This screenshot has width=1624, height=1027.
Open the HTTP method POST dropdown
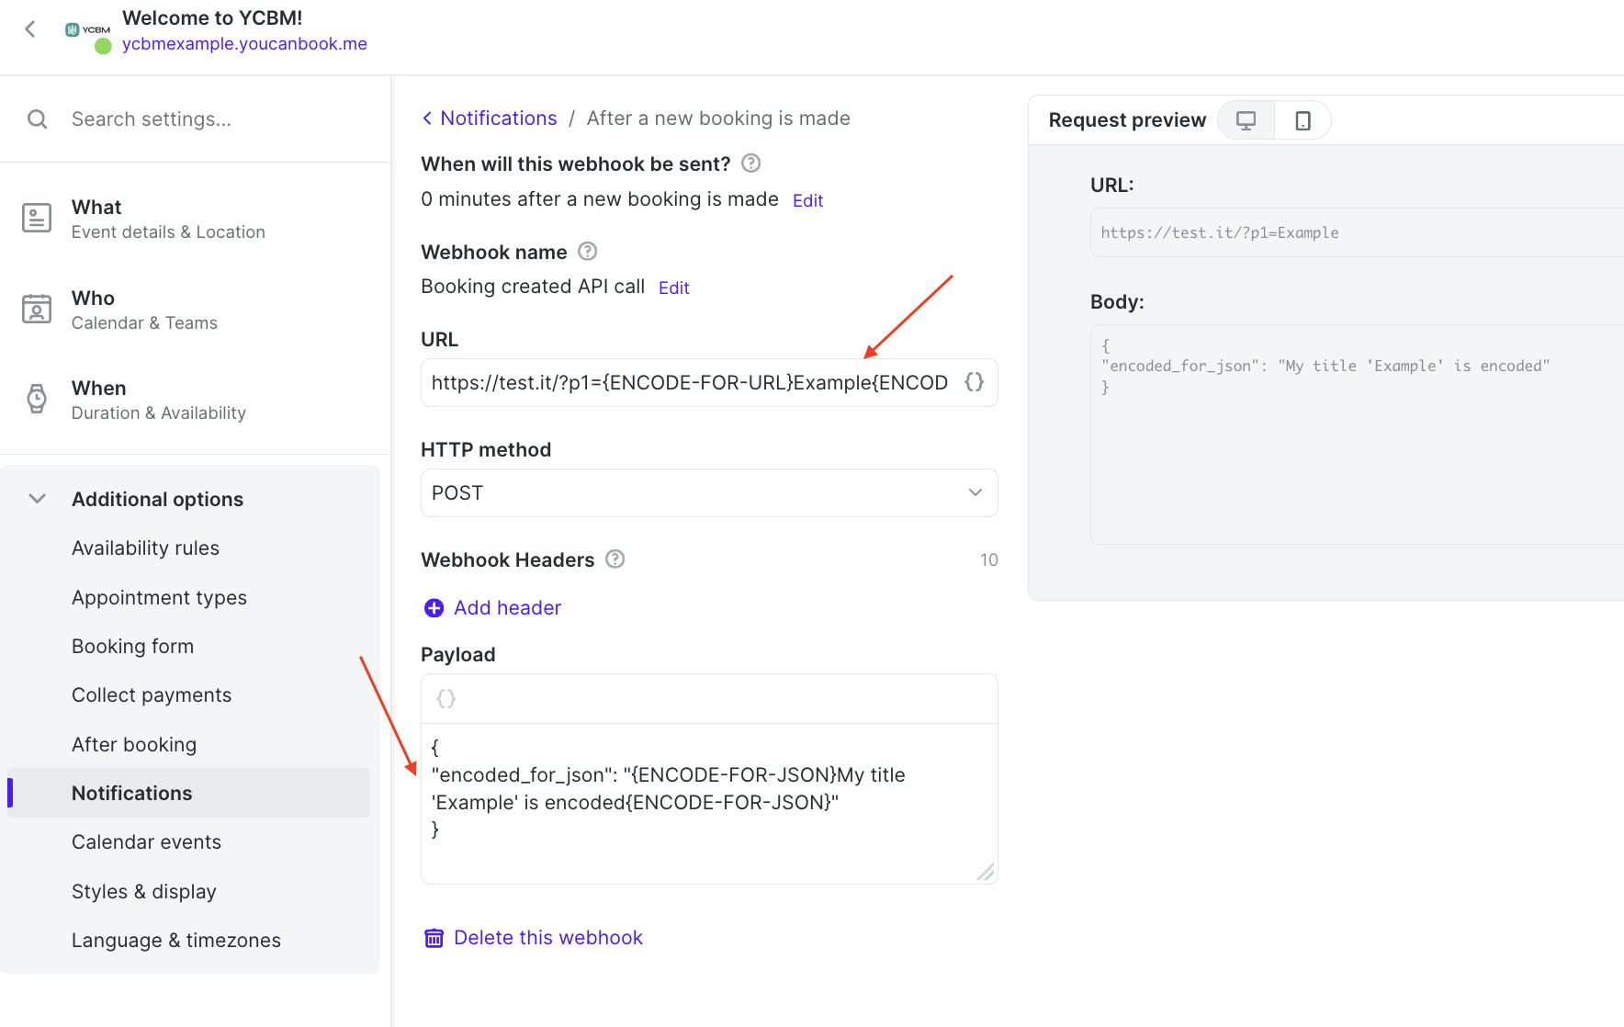709,493
